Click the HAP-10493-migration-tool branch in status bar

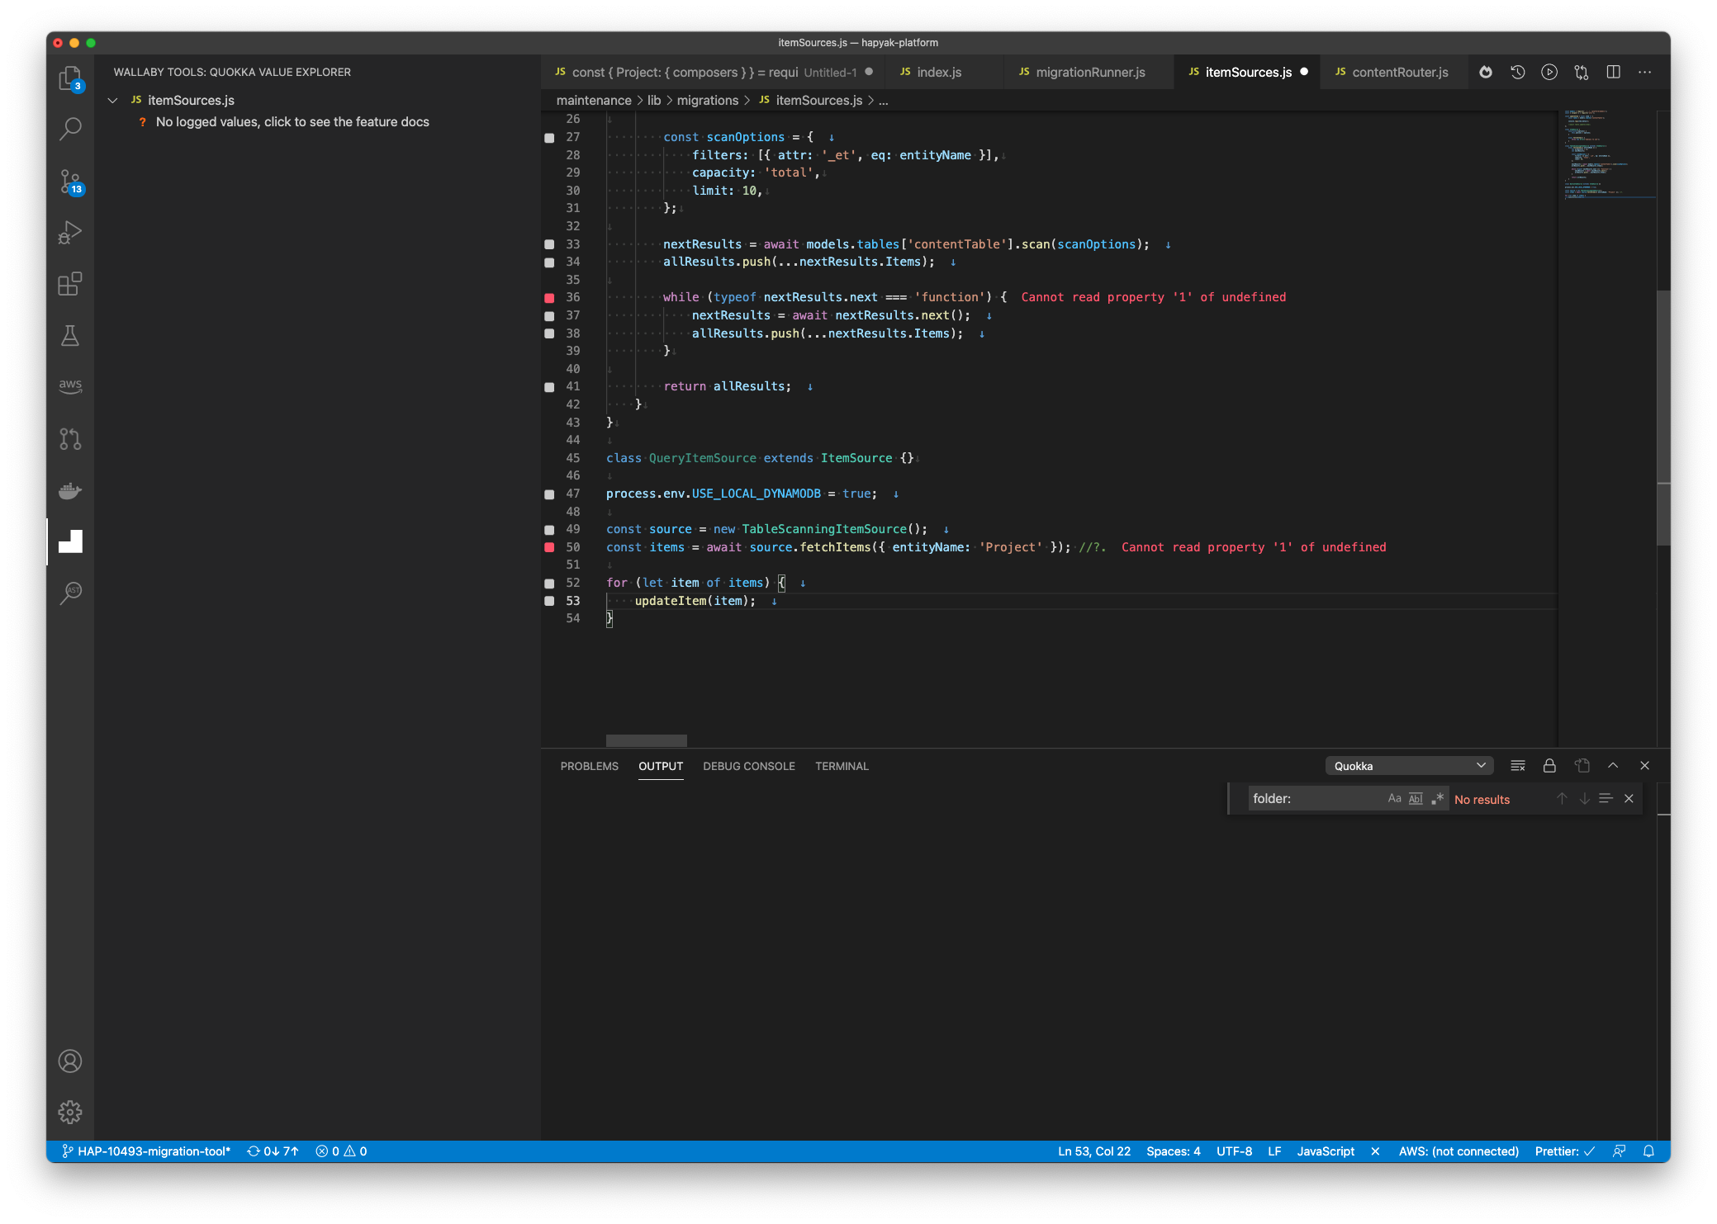point(147,1151)
